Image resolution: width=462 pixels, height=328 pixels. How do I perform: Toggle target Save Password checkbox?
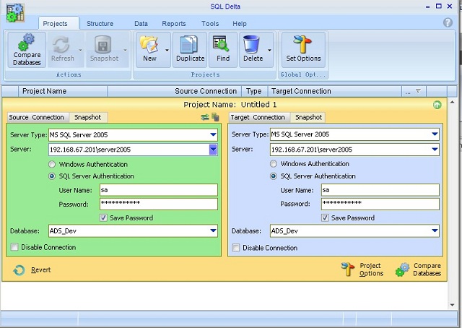click(x=325, y=218)
